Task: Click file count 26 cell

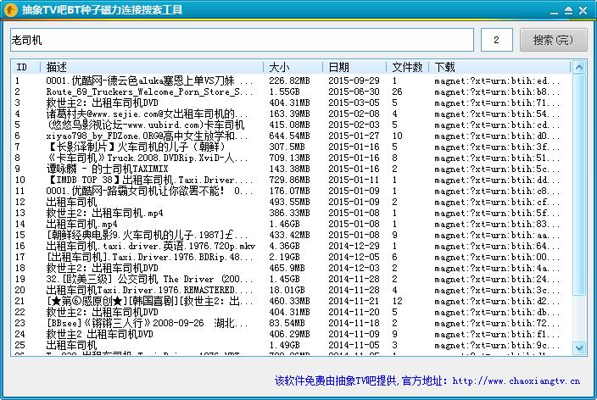Action: 397,92
